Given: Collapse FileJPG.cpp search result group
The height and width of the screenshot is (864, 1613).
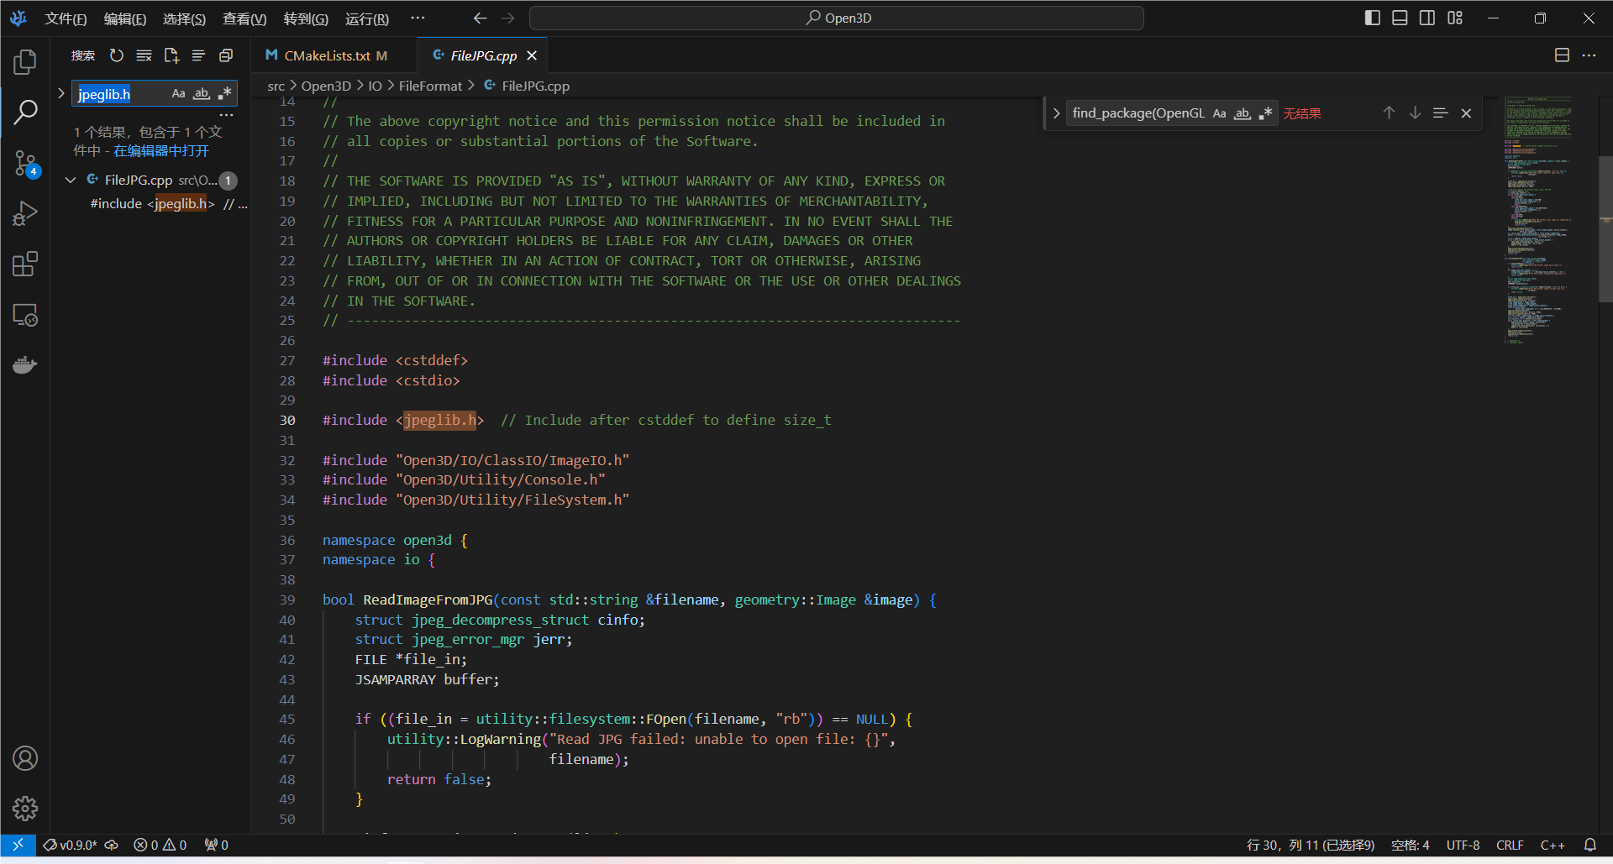Looking at the screenshot, I should pos(71,180).
